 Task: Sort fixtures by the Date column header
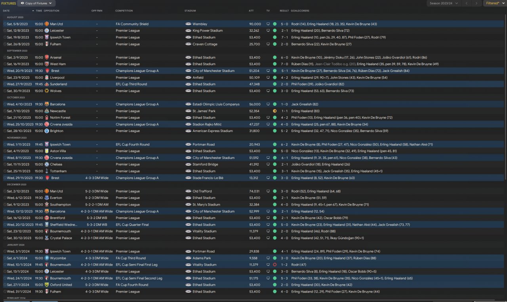coord(6,11)
